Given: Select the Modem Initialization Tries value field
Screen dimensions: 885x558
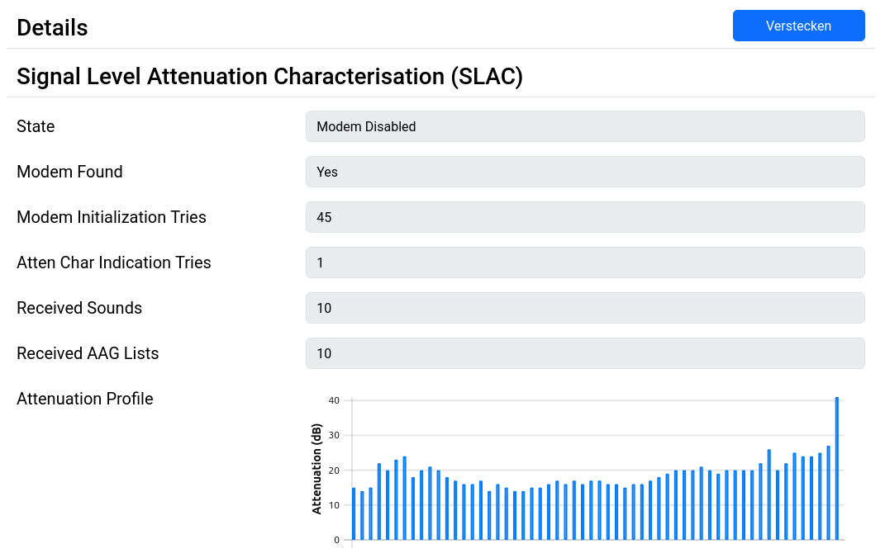Looking at the screenshot, I should (x=585, y=217).
